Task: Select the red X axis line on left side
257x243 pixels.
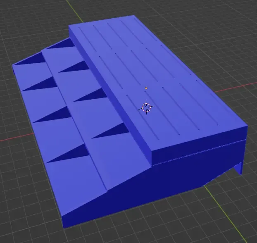Action: (x=17, y=137)
